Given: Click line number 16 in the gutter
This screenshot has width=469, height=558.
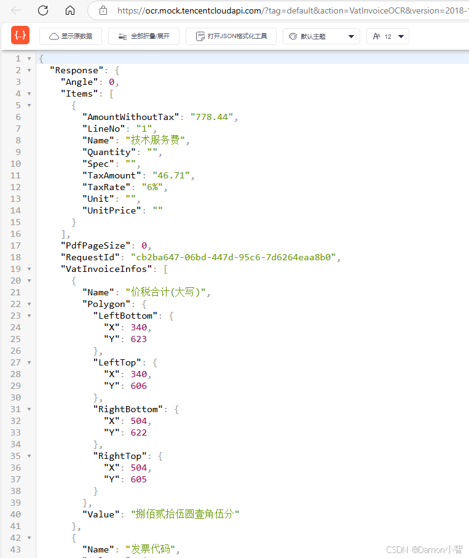Looking at the screenshot, I should [x=15, y=234].
